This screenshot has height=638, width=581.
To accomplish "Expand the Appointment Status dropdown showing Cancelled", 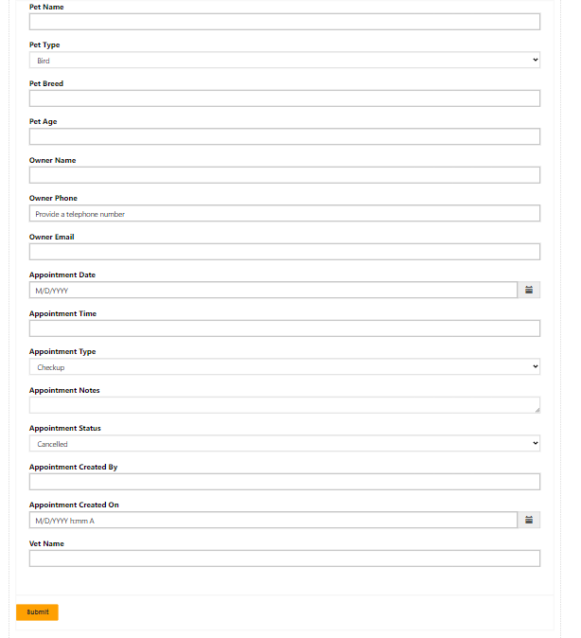I will point(285,443).
